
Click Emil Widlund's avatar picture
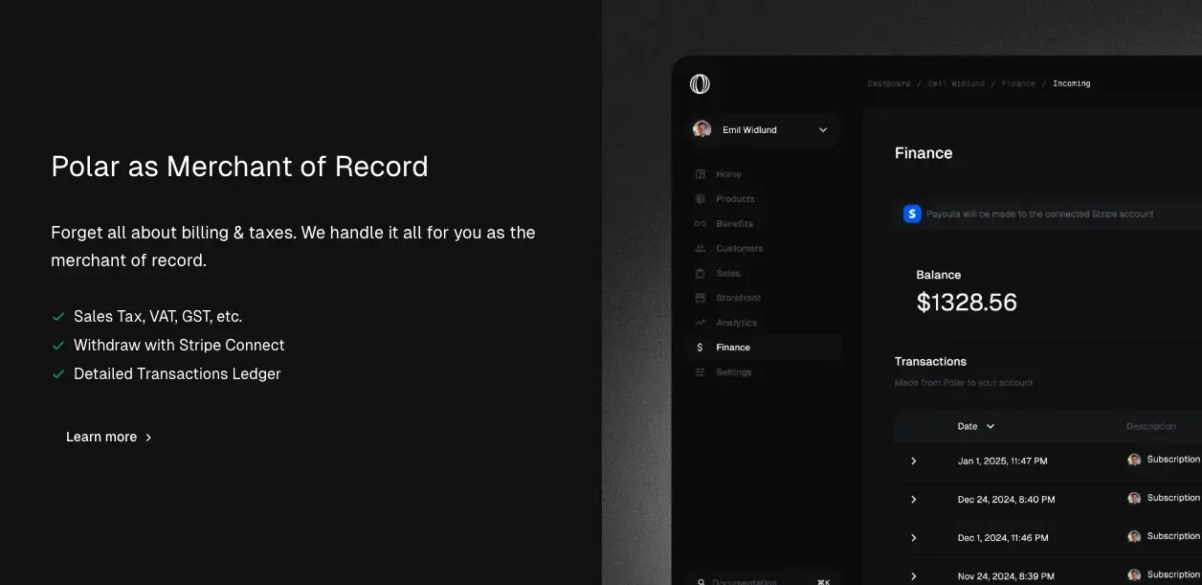[x=702, y=130]
